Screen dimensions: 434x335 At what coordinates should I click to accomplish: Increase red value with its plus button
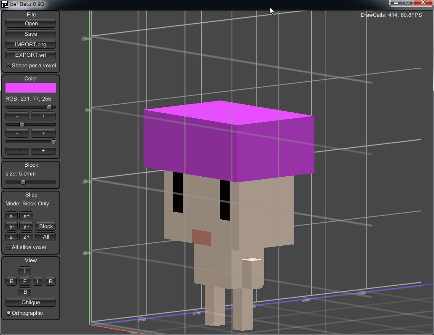pyautogui.click(x=43, y=116)
